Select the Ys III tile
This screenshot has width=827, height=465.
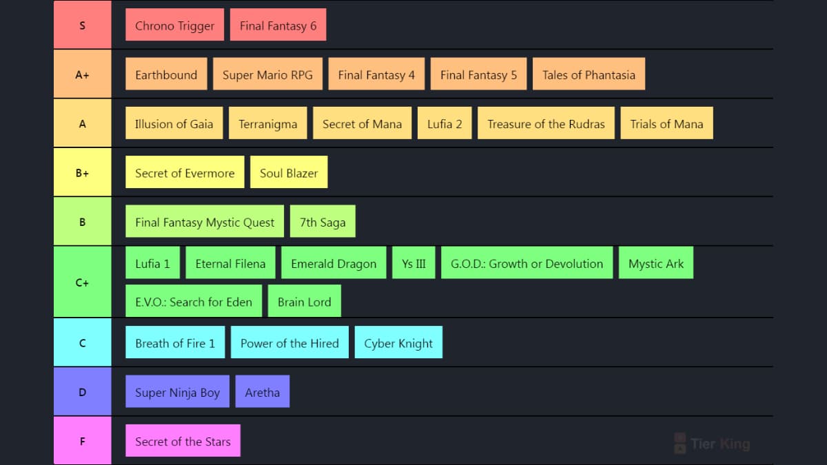tap(413, 263)
